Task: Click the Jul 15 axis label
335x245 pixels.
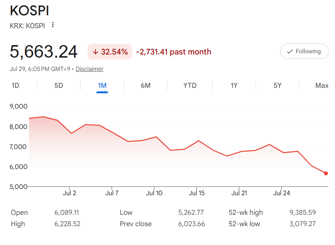Action: coord(196,193)
